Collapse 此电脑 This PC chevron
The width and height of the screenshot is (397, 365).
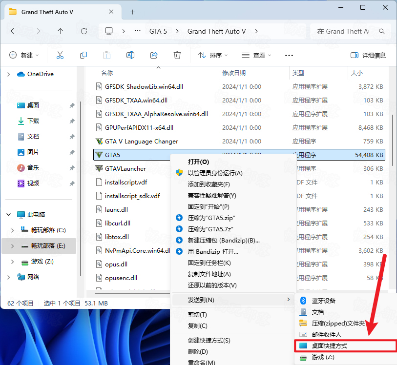[9, 215]
